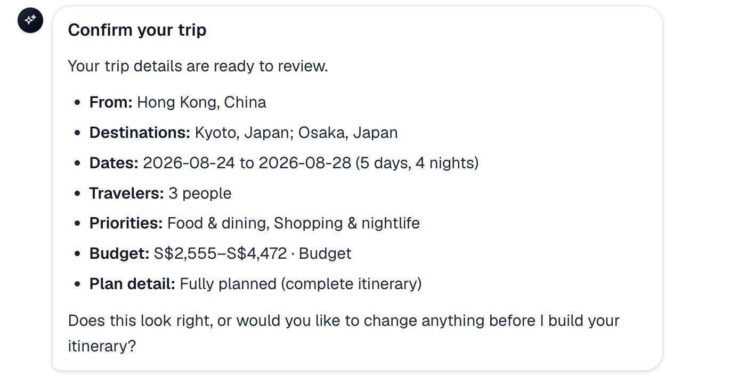The image size is (730, 377).
Task: Click the "From:" bold label
Action: (x=111, y=102)
